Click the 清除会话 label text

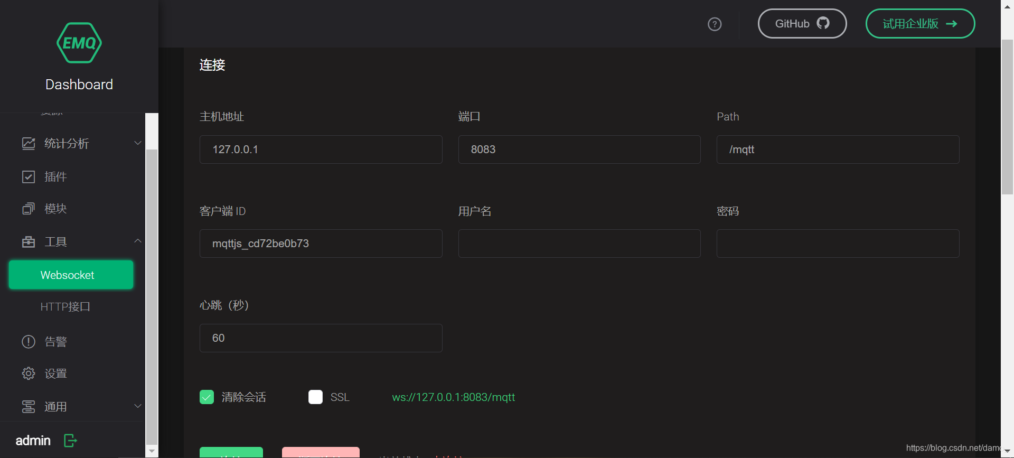[244, 397]
